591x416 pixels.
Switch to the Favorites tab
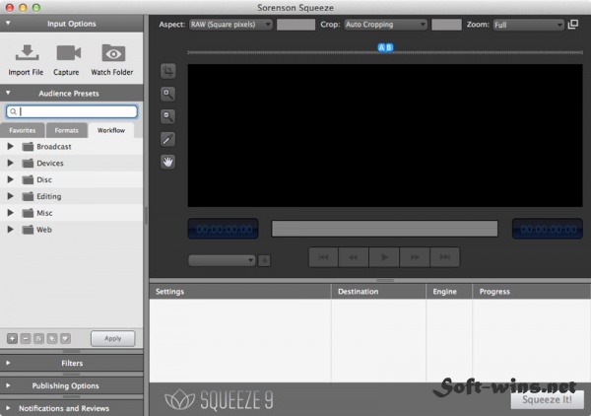coord(23,130)
